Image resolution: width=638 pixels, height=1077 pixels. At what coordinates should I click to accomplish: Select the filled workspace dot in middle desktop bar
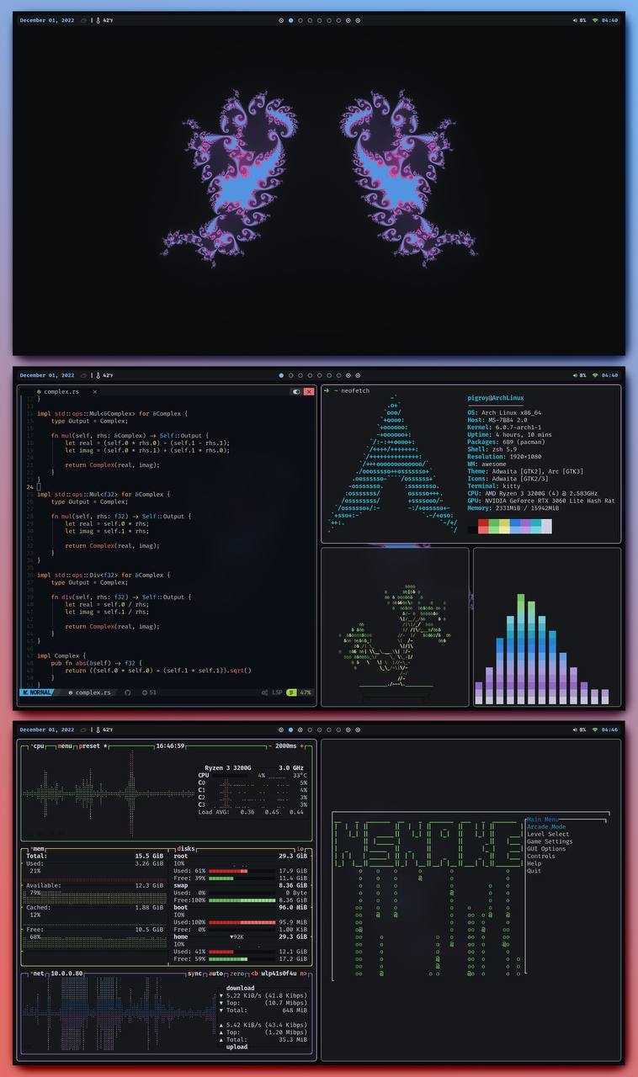pyautogui.click(x=281, y=375)
